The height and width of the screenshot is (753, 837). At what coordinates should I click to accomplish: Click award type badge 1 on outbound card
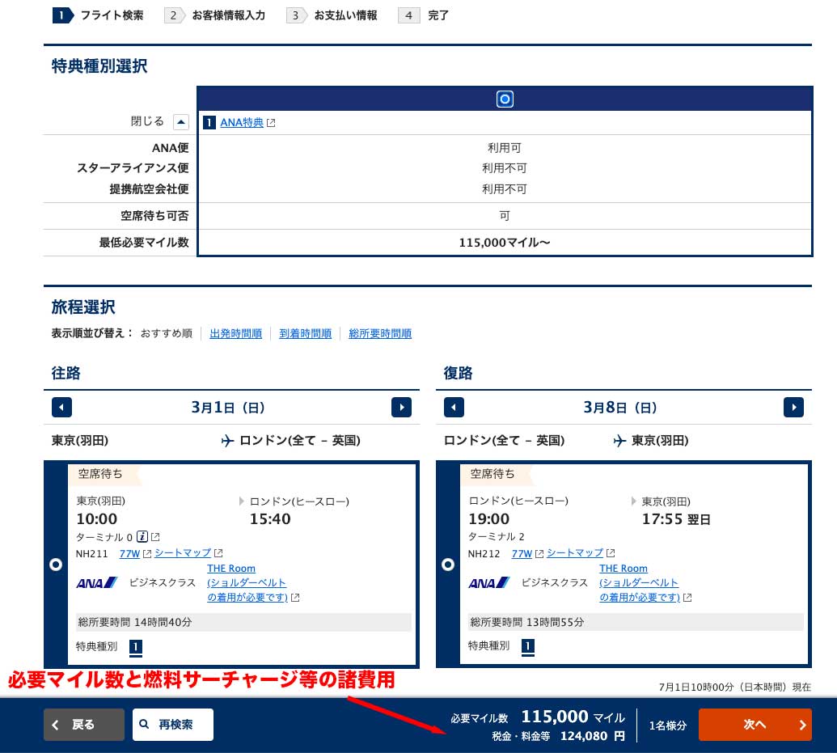coord(136,647)
